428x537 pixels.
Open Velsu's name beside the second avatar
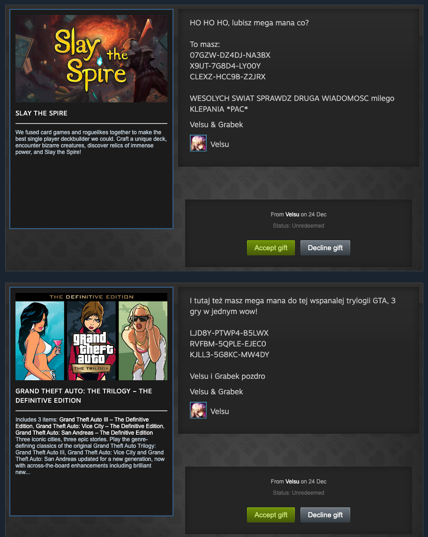pos(220,411)
